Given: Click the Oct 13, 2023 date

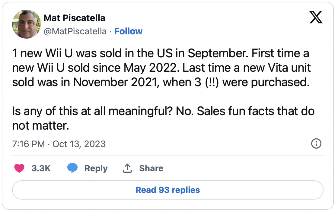Looking at the screenshot, I should pos(79,144).
